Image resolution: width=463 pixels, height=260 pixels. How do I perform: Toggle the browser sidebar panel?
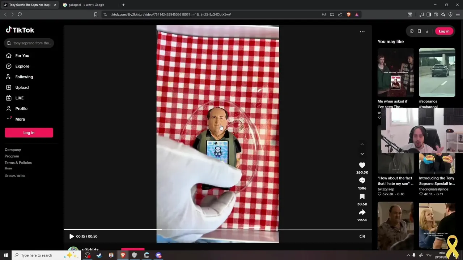click(429, 14)
